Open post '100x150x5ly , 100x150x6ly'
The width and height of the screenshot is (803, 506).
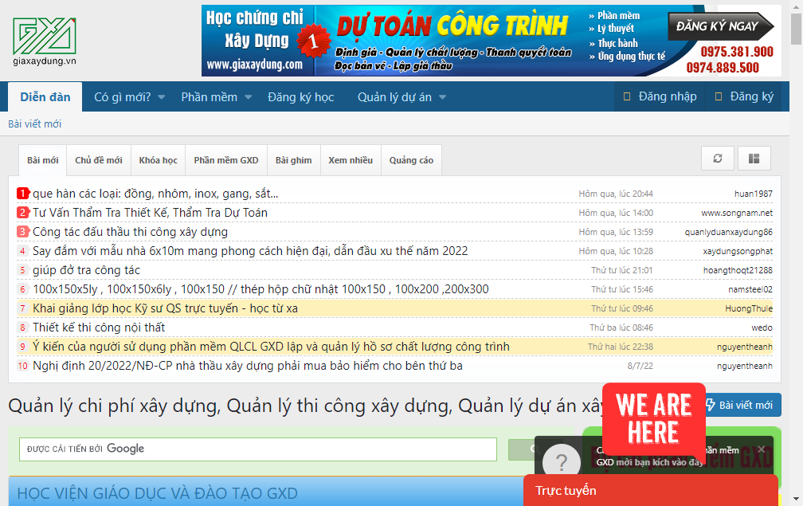click(x=260, y=288)
